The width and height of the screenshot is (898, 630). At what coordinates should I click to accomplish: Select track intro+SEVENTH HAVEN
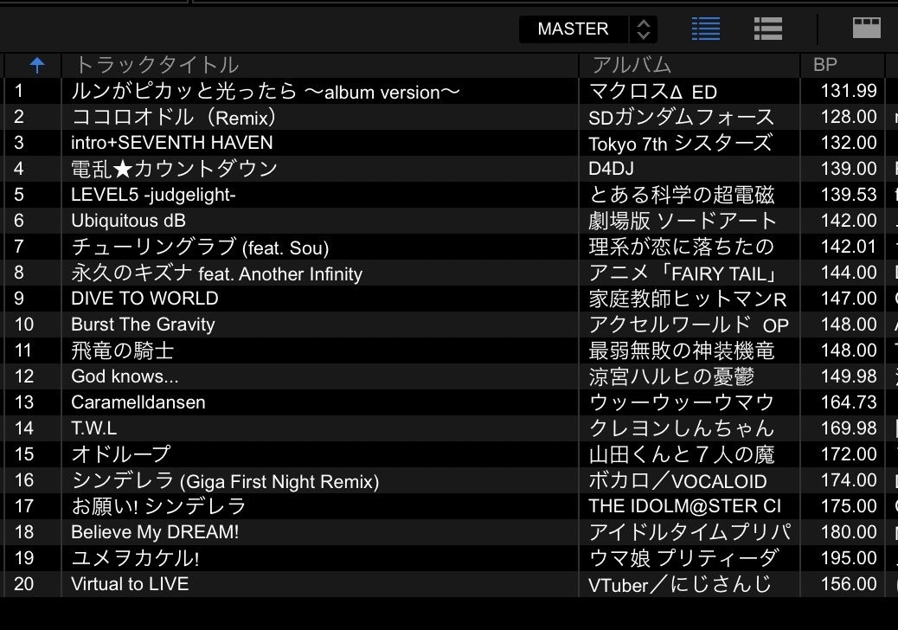[x=172, y=143]
